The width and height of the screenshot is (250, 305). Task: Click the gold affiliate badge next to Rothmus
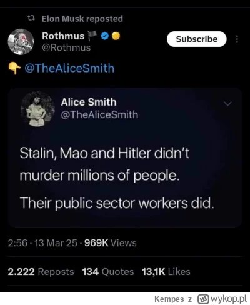click(x=116, y=36)
